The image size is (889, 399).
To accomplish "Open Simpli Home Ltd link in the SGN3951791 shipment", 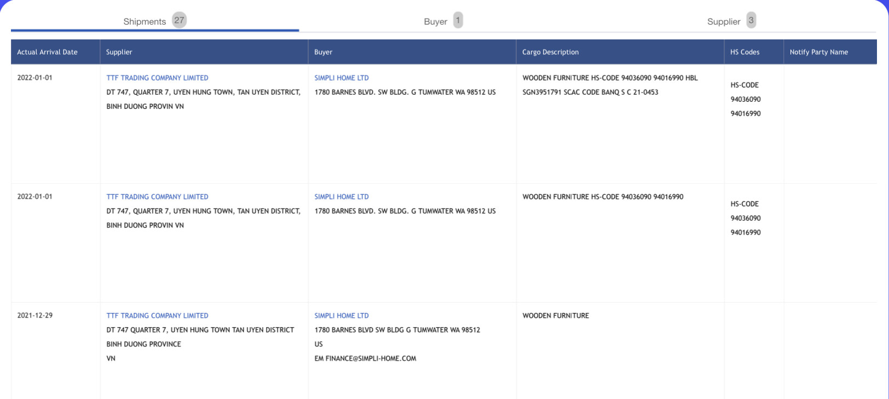I will [342, 78].
